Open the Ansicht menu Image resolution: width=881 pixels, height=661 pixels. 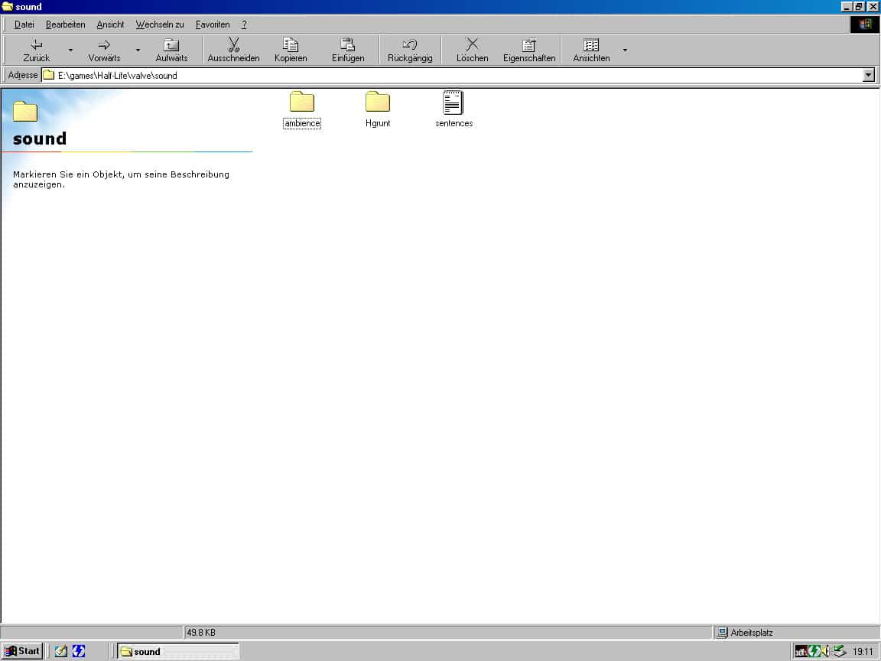click(x=110, y=24)
